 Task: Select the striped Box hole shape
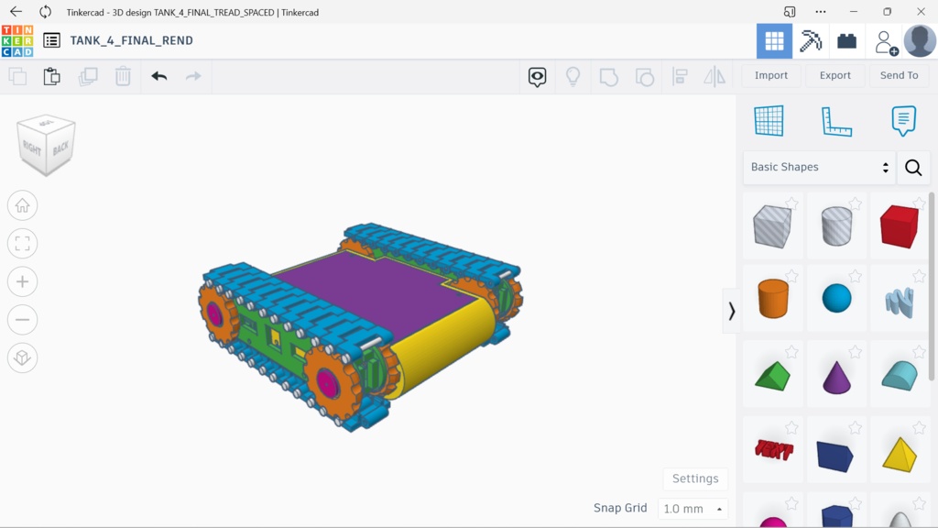tap(772, 226)
